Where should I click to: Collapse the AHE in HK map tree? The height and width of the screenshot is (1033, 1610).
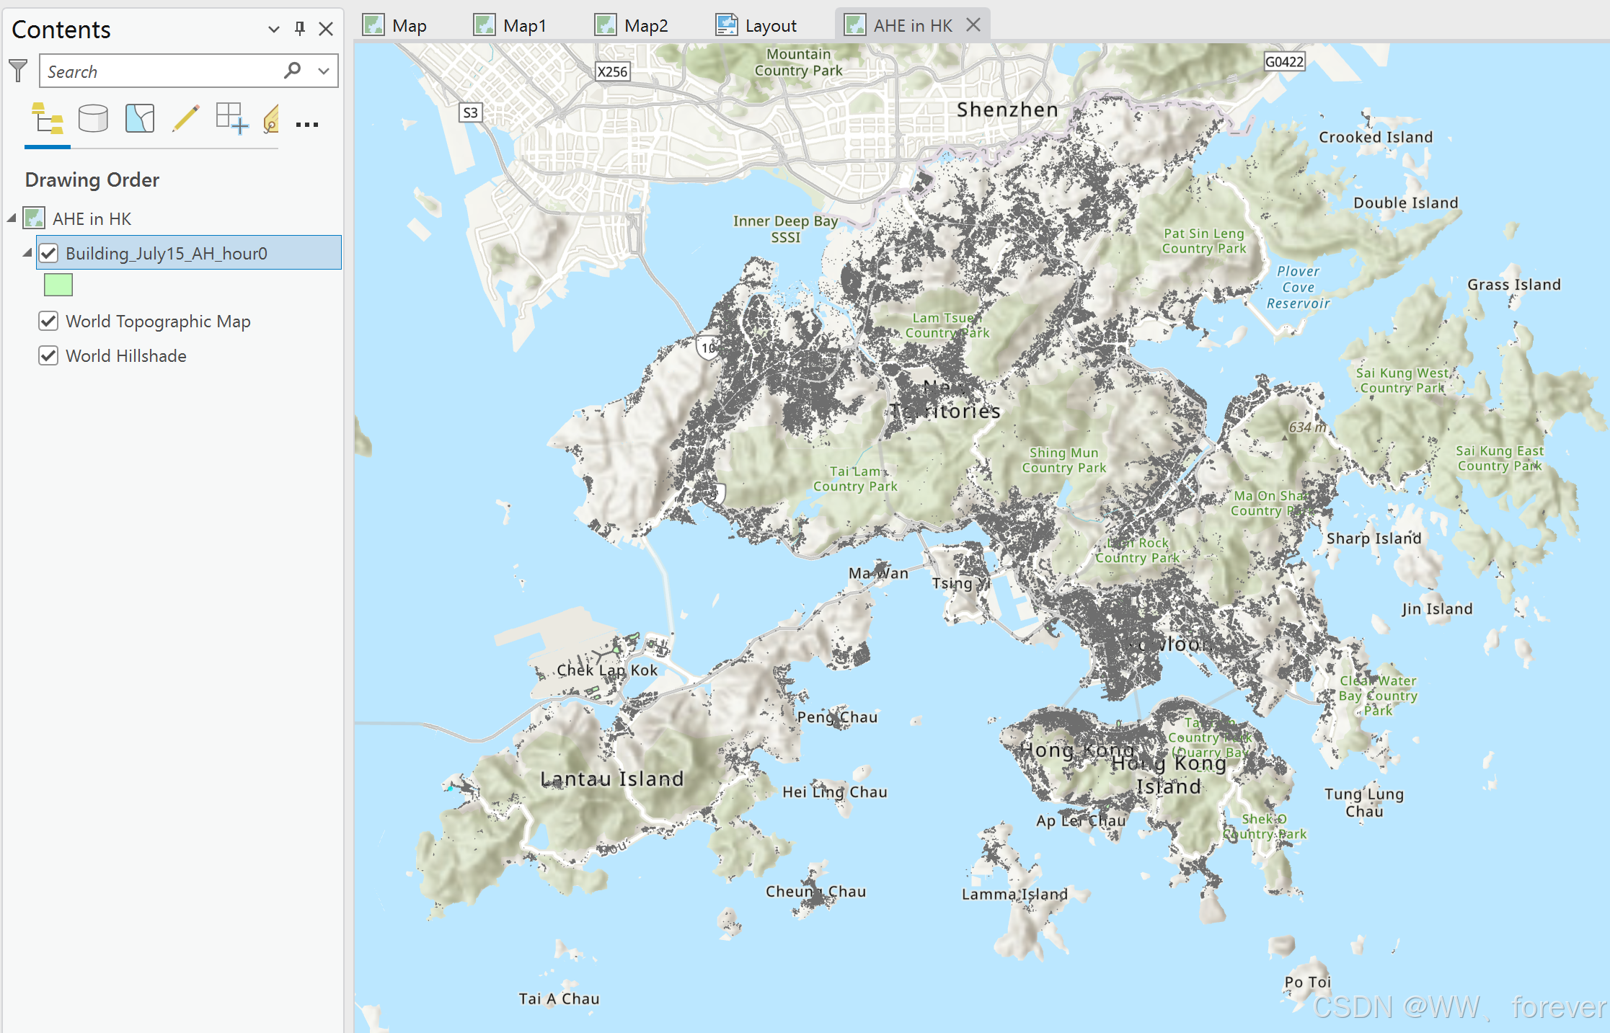click(x=12, y=218)
